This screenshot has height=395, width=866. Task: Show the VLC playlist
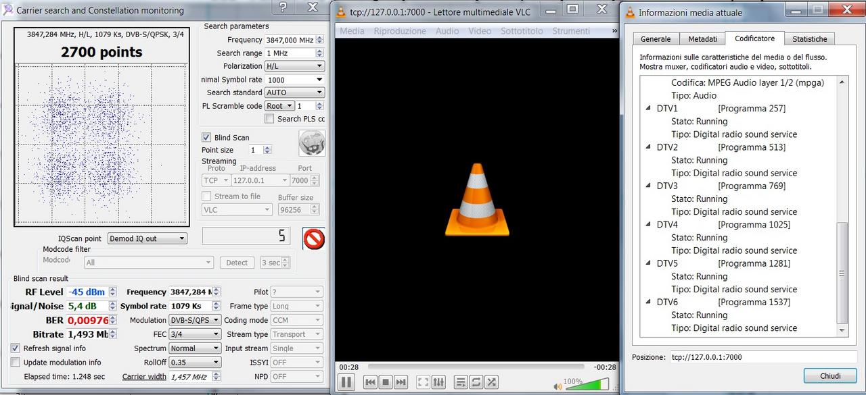(x=461, y=382)
